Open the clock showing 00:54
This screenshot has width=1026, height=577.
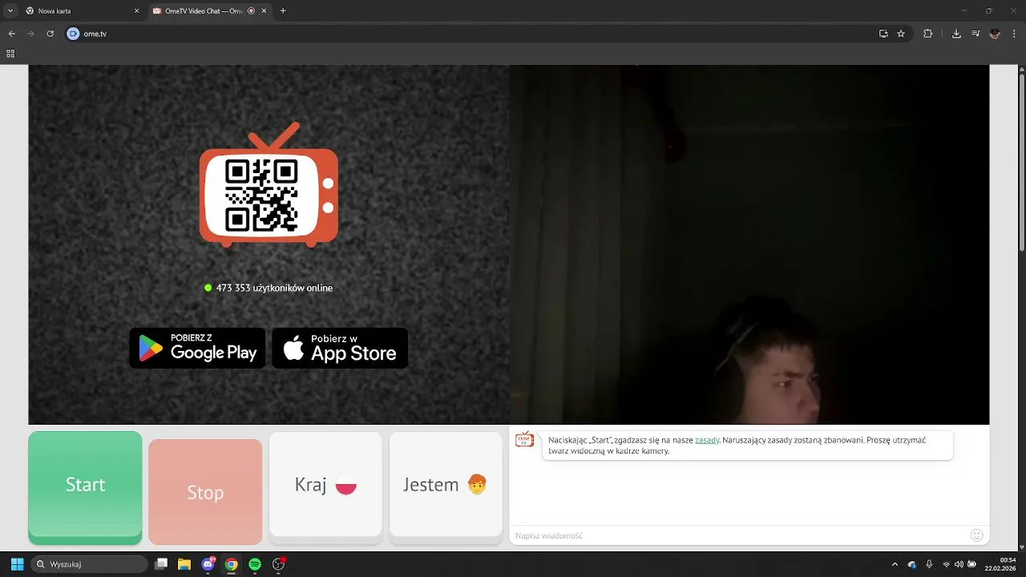pos(1001,564)
